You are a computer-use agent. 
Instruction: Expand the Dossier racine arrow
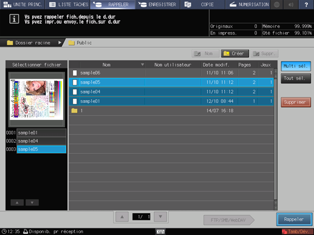coord(60,42)
